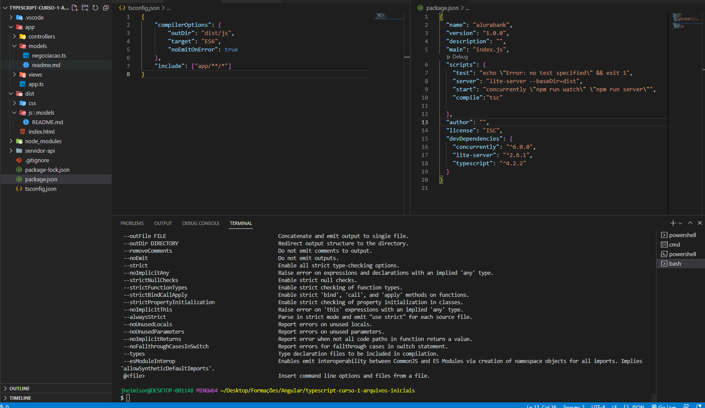Open the terminal launch profile dropdown
705x408 pixels.
680,223
